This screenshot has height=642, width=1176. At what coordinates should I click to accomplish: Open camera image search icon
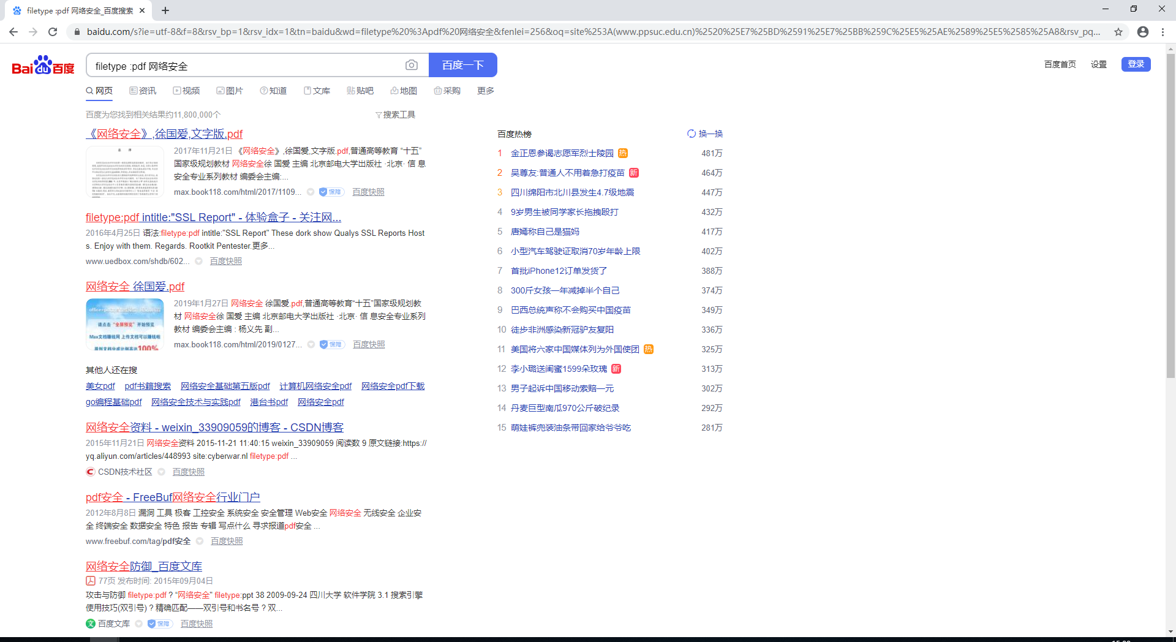click(x=412, y=65)
